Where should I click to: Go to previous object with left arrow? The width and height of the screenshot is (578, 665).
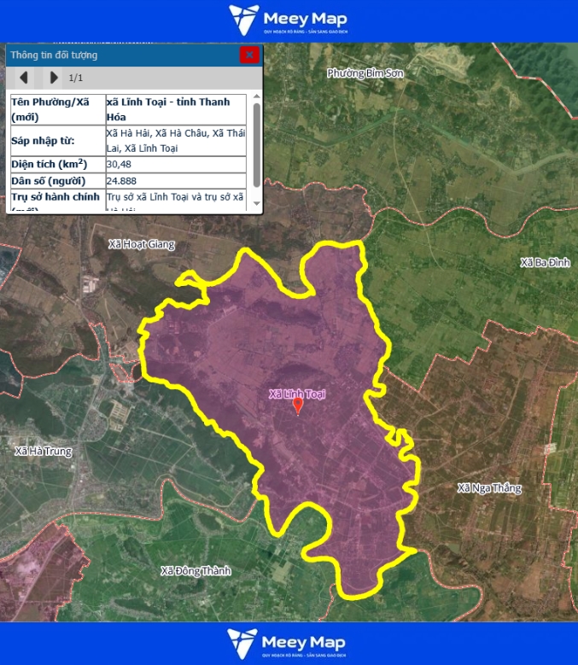pyautogui.click(x=24, y=78)
